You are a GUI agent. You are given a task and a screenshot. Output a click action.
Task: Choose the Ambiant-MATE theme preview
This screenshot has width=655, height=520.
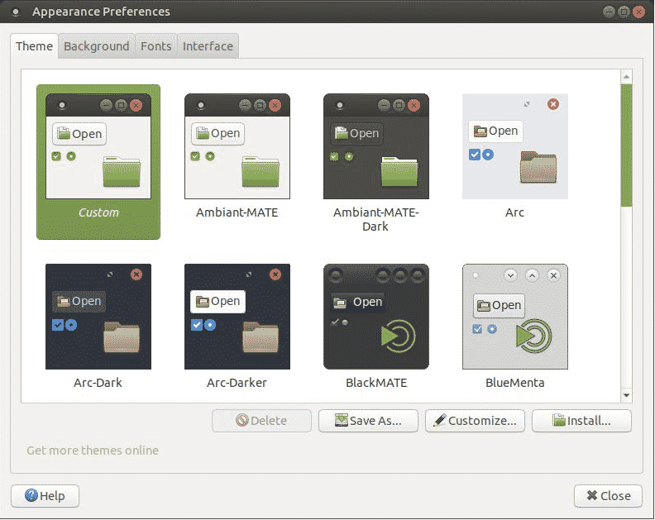click(x=237, y=146)
